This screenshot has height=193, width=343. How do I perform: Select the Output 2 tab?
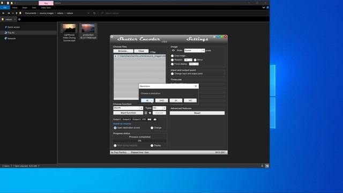pos(126,120)
